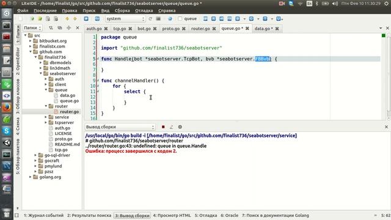Select tcp.go file in tree
The height and width of the screenshot is (220, 391).
[x=61, y=150]
